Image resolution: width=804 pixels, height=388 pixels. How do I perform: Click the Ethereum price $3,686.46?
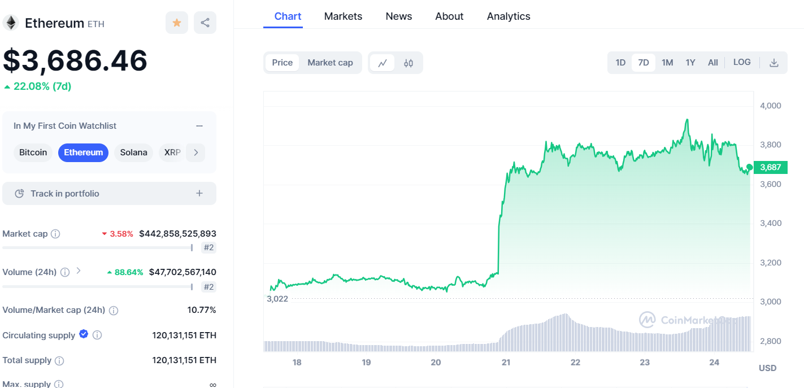75,60
